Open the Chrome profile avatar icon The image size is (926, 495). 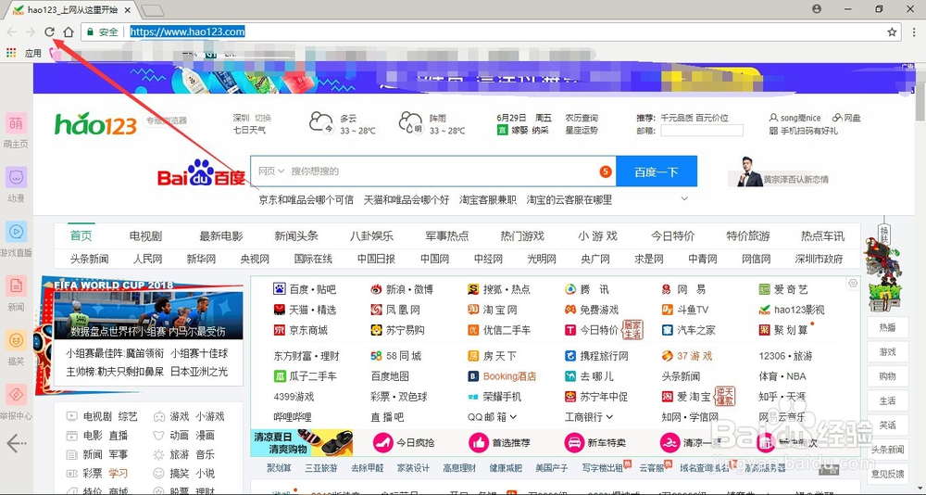(817, 9)
